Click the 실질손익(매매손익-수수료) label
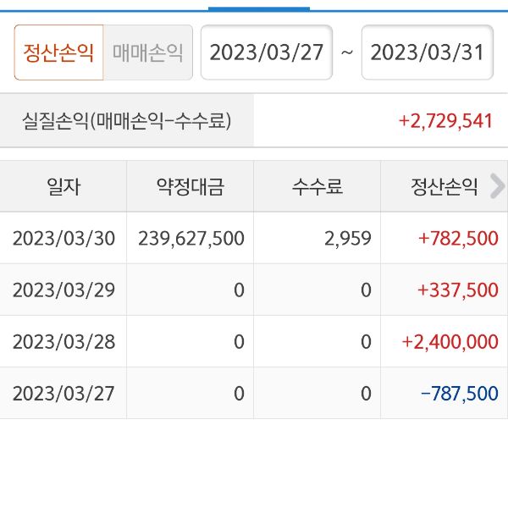This screenshot has height=508, width=508. (x=126, y=121)
